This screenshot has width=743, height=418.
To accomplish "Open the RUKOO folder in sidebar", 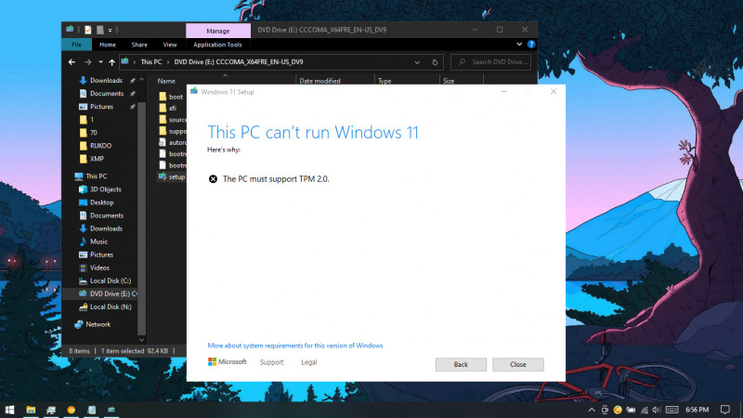I will coord(100,146).
